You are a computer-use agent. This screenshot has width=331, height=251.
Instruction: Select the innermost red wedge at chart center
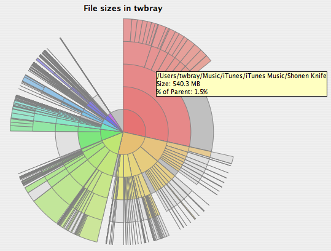point(133,124)
